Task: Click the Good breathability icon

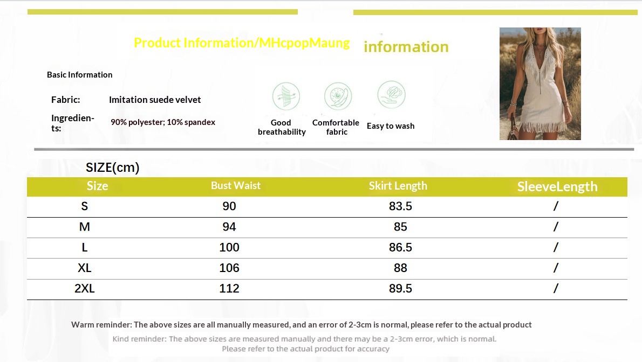Action: pos(285,97)
